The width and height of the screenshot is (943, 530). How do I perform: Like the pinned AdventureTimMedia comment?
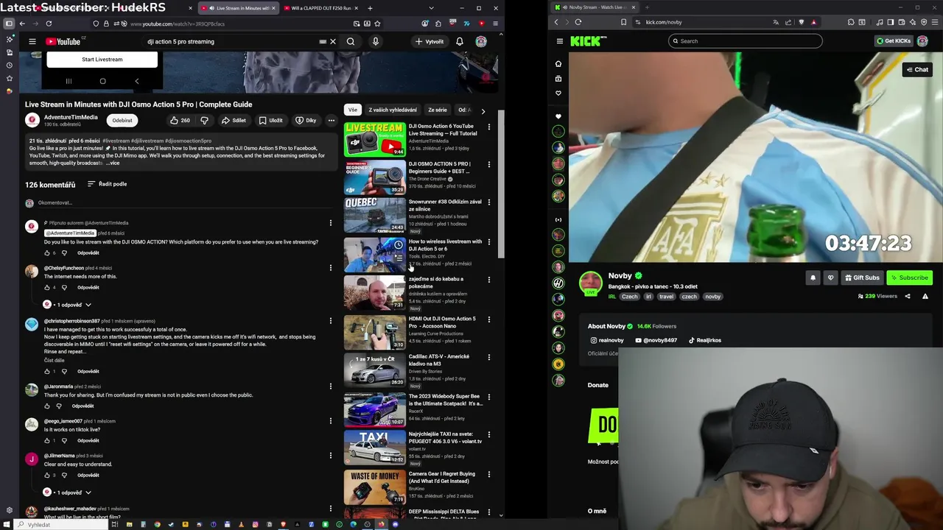[x=46, y=252]
